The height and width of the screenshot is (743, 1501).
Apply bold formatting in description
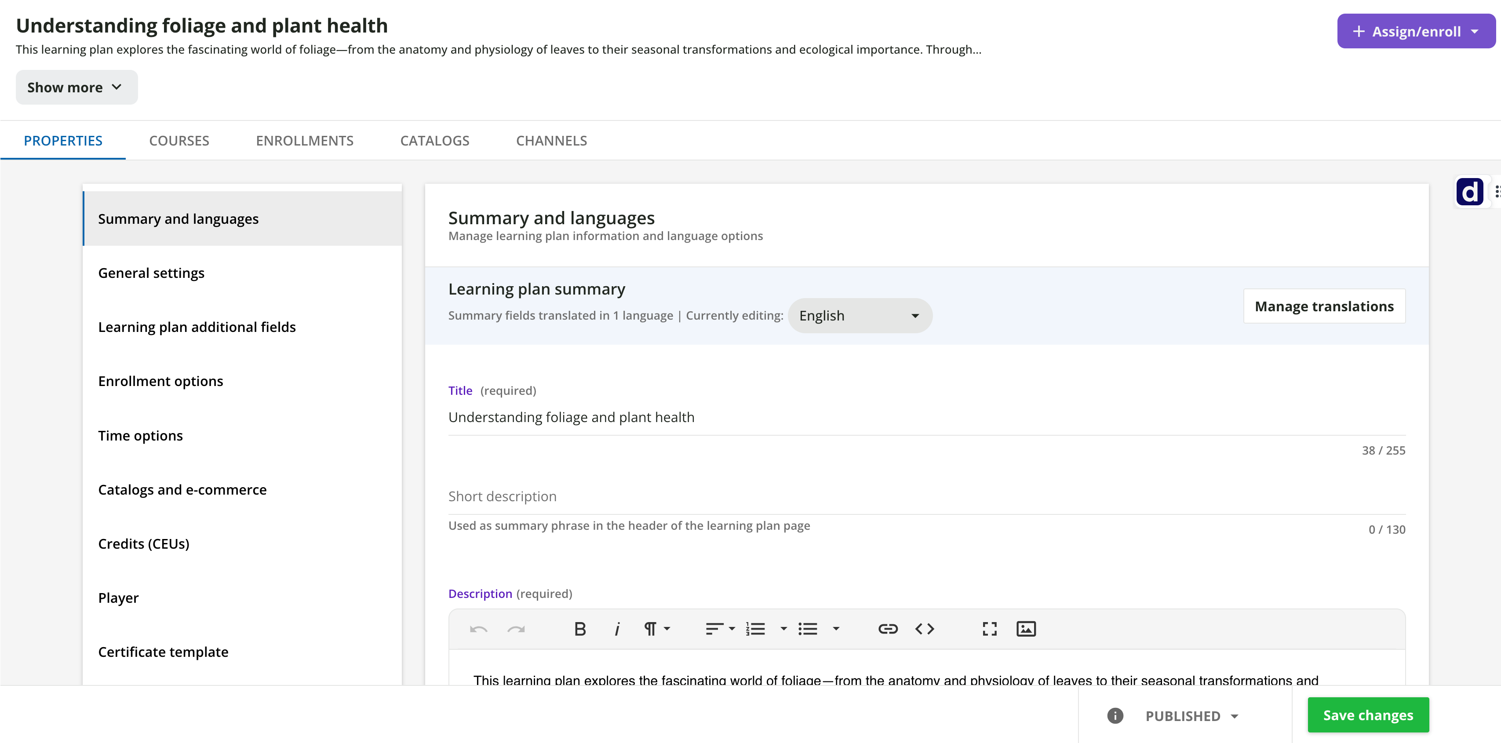tap(580, 629)
